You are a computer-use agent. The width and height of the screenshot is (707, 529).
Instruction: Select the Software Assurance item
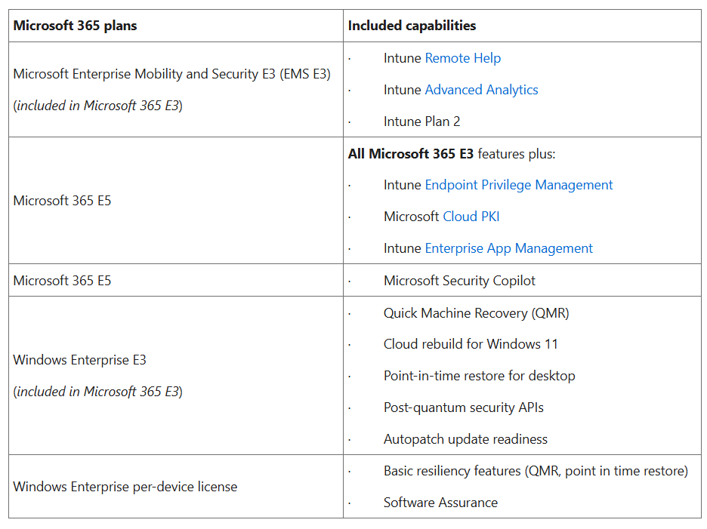pyautogui.click(x=440, y=503)
